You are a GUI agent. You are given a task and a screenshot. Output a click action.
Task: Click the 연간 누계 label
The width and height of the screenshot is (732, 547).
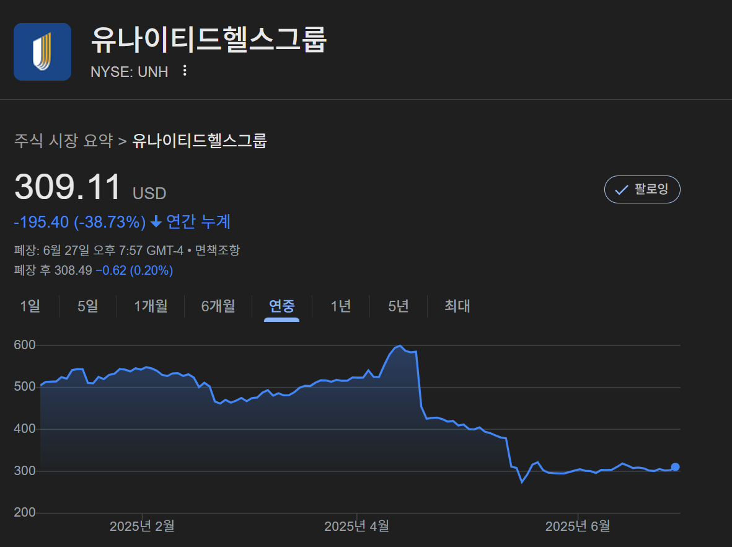(198, 222)
